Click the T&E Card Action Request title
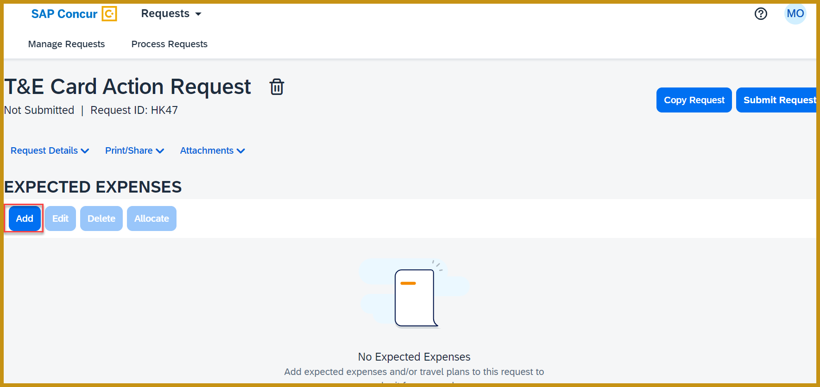Viewport: 820px width, 387px height. click(127, 87)
